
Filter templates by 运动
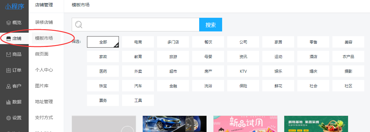(278, 56)
